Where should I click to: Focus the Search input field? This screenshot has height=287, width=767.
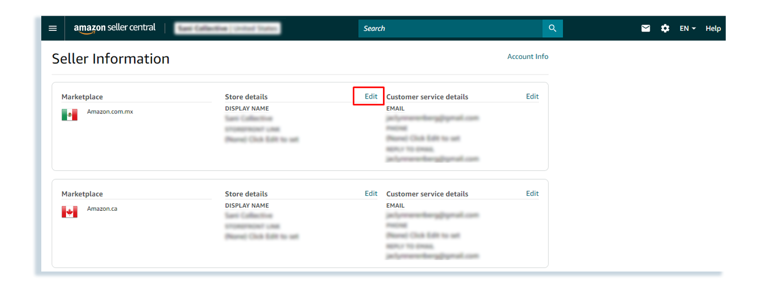(x=451, y=28)
